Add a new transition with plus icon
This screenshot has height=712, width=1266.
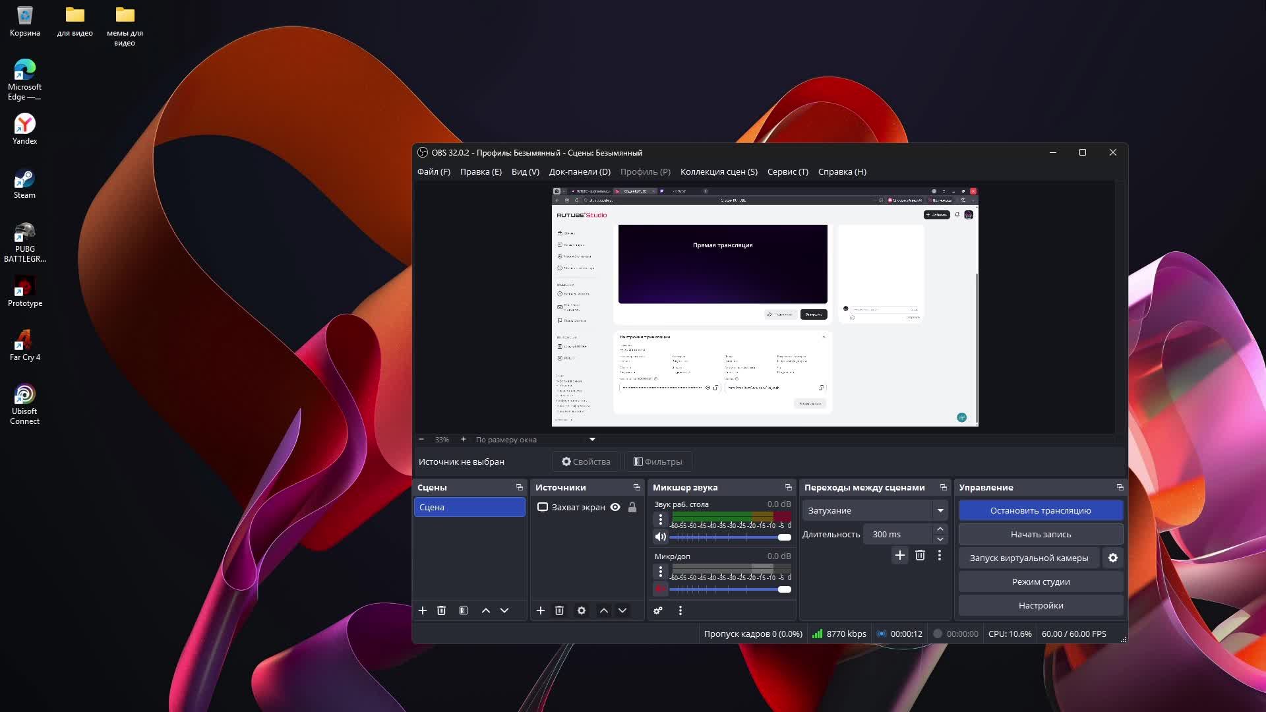[x=900, y=555]
